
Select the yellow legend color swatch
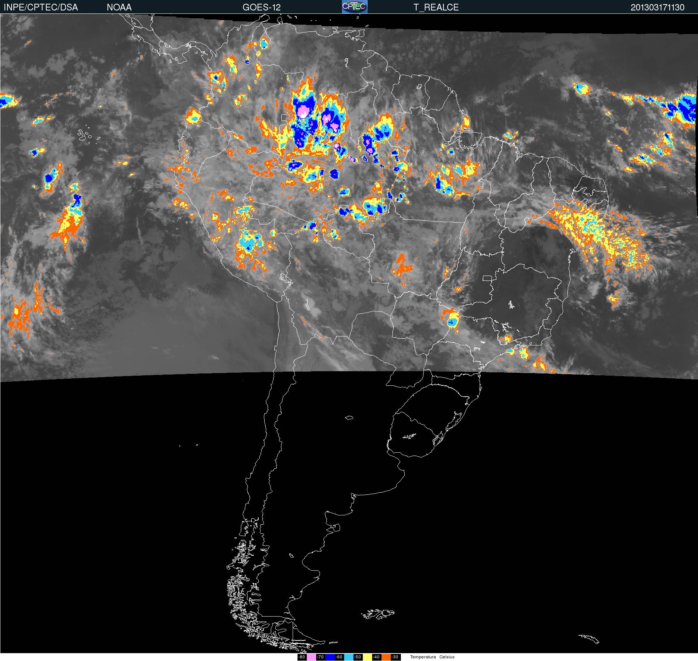point(367,657)
